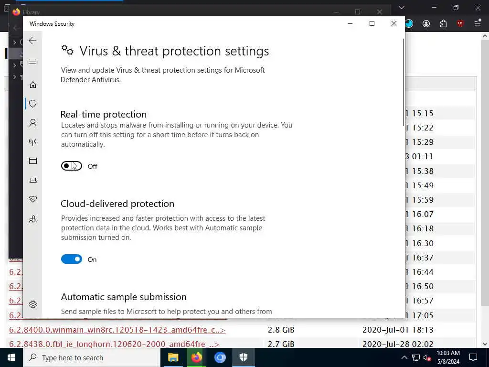The width and height of the screenshot is (489, 367).
Task: Click the taskbar Type here to search box
Action: point(91,357)
